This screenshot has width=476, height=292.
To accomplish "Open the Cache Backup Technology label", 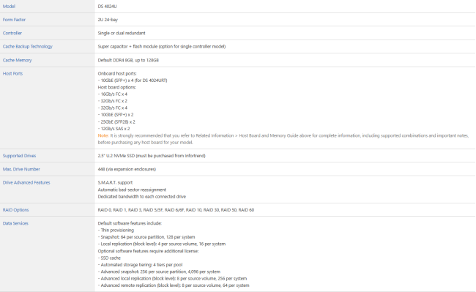I will coord(28,46).
